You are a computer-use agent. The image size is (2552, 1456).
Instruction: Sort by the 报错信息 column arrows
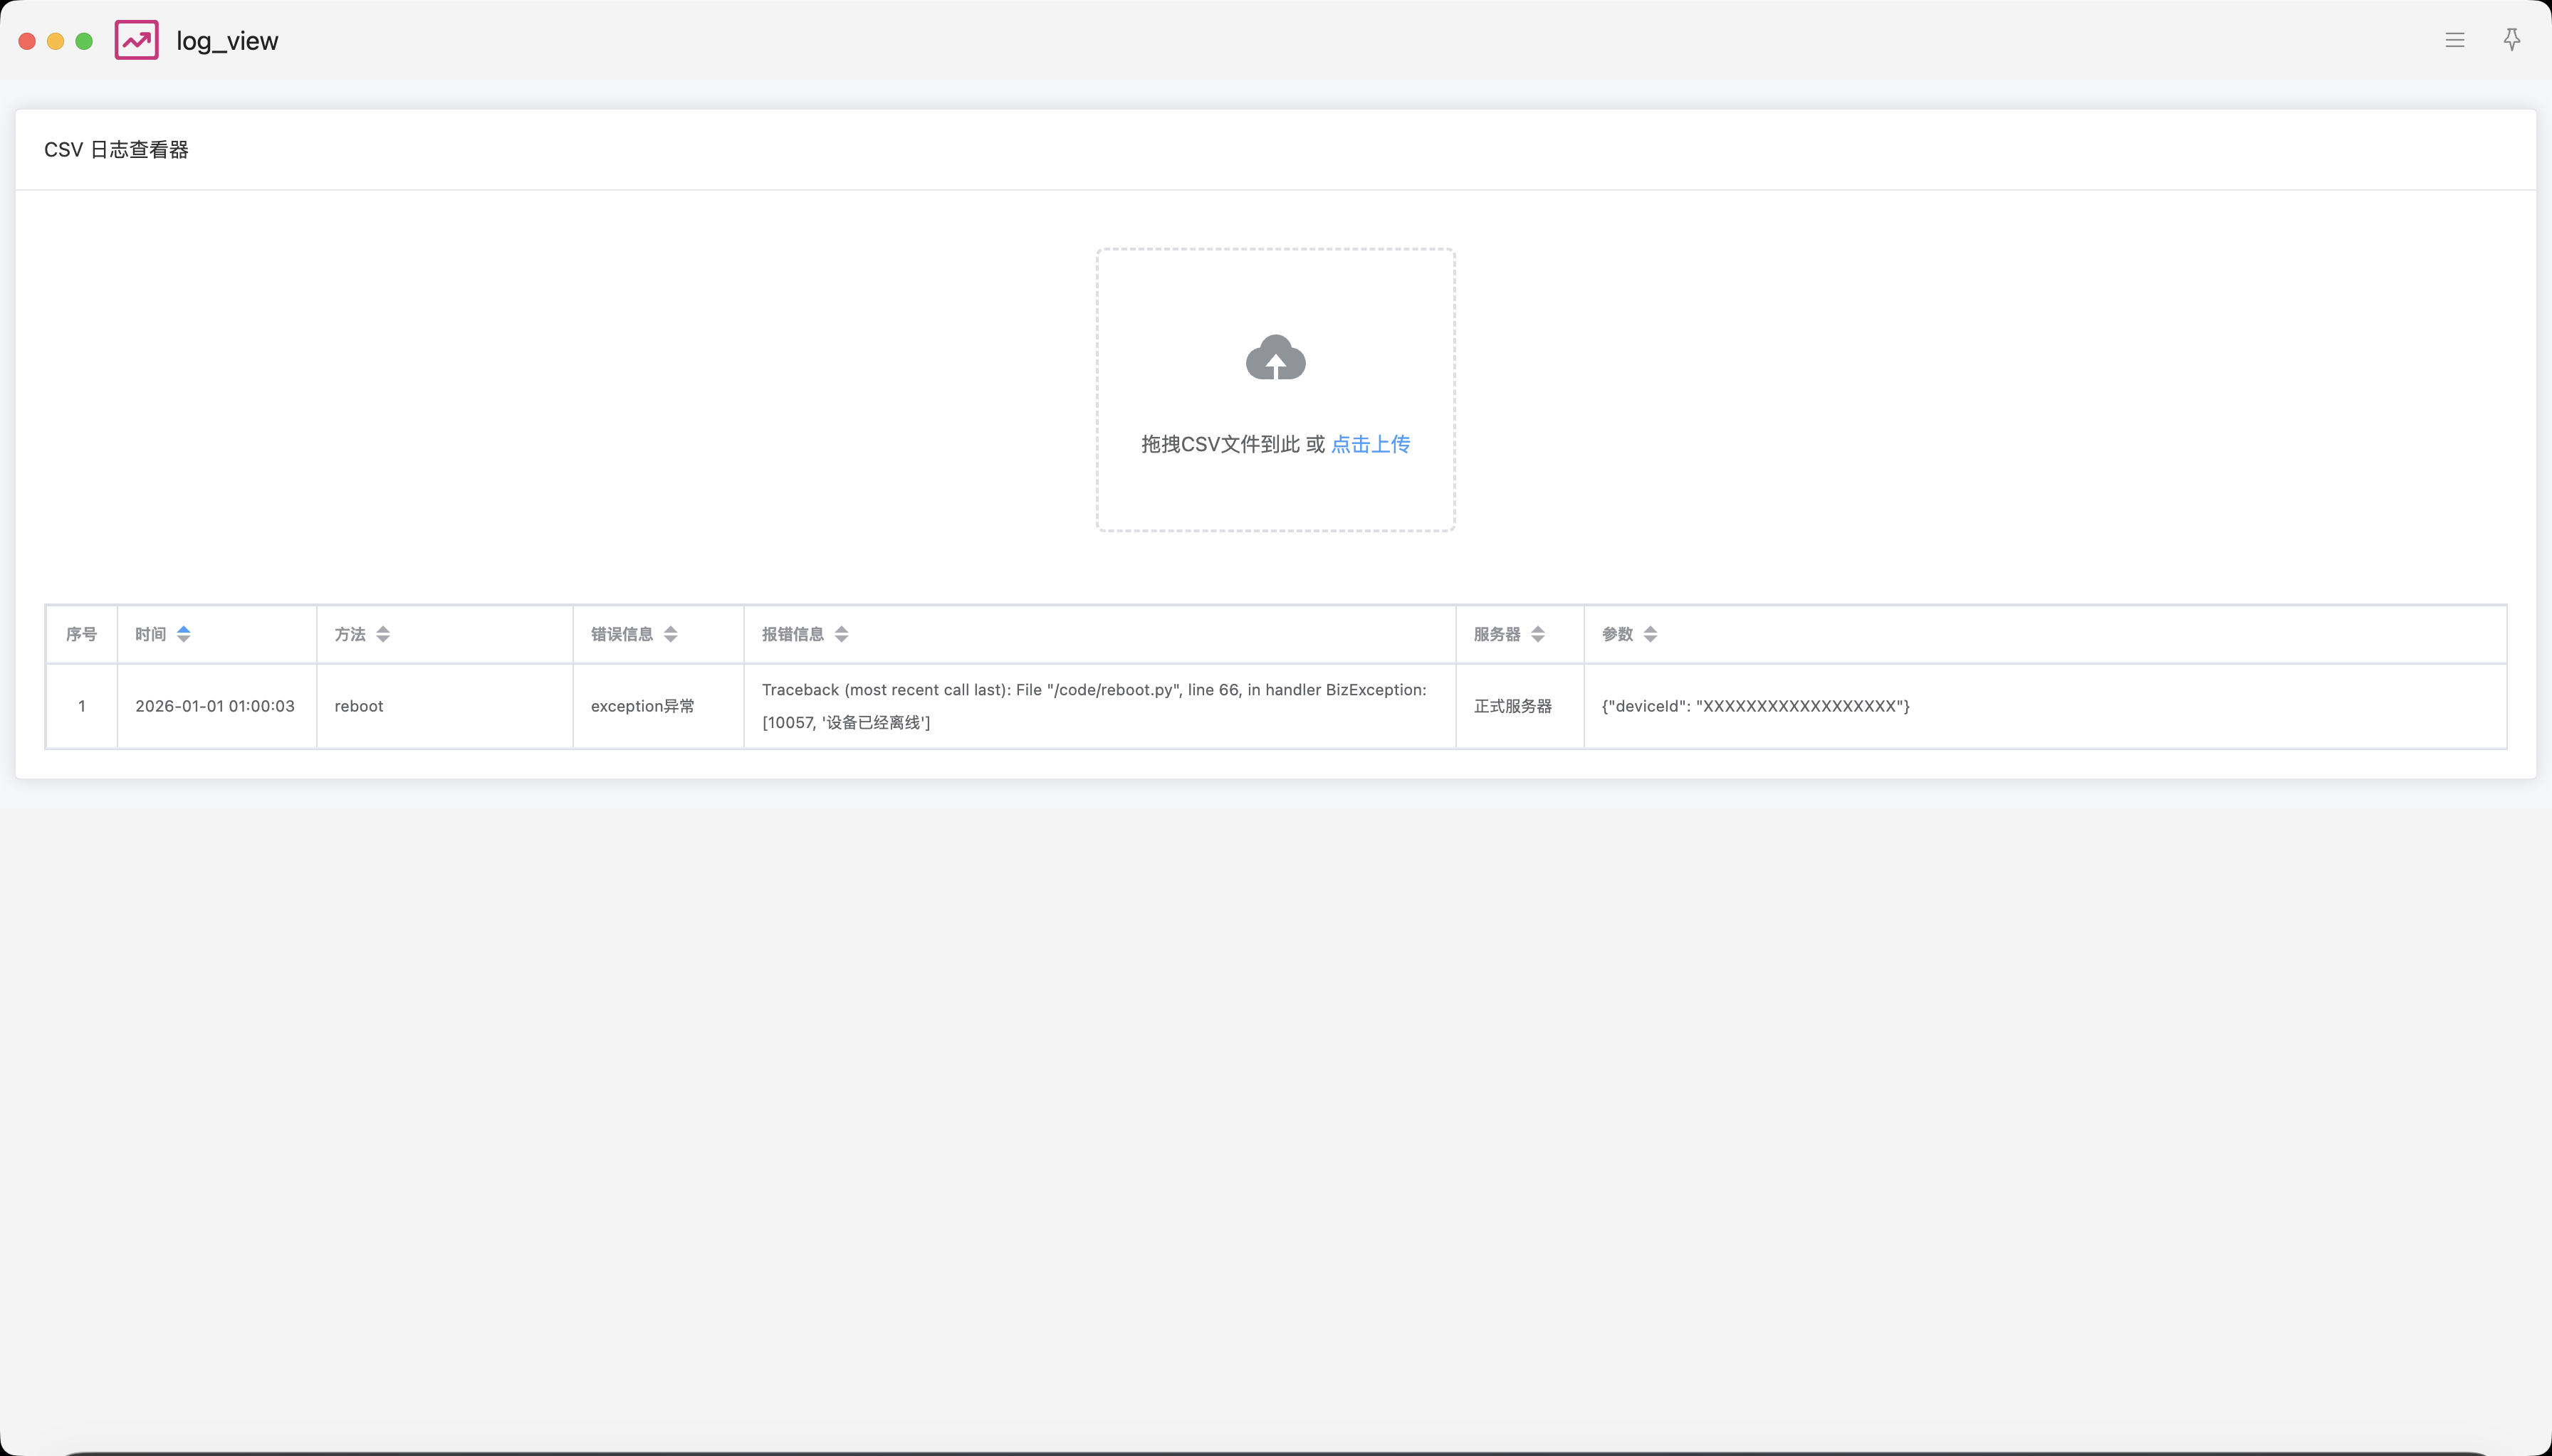point(842,634)
